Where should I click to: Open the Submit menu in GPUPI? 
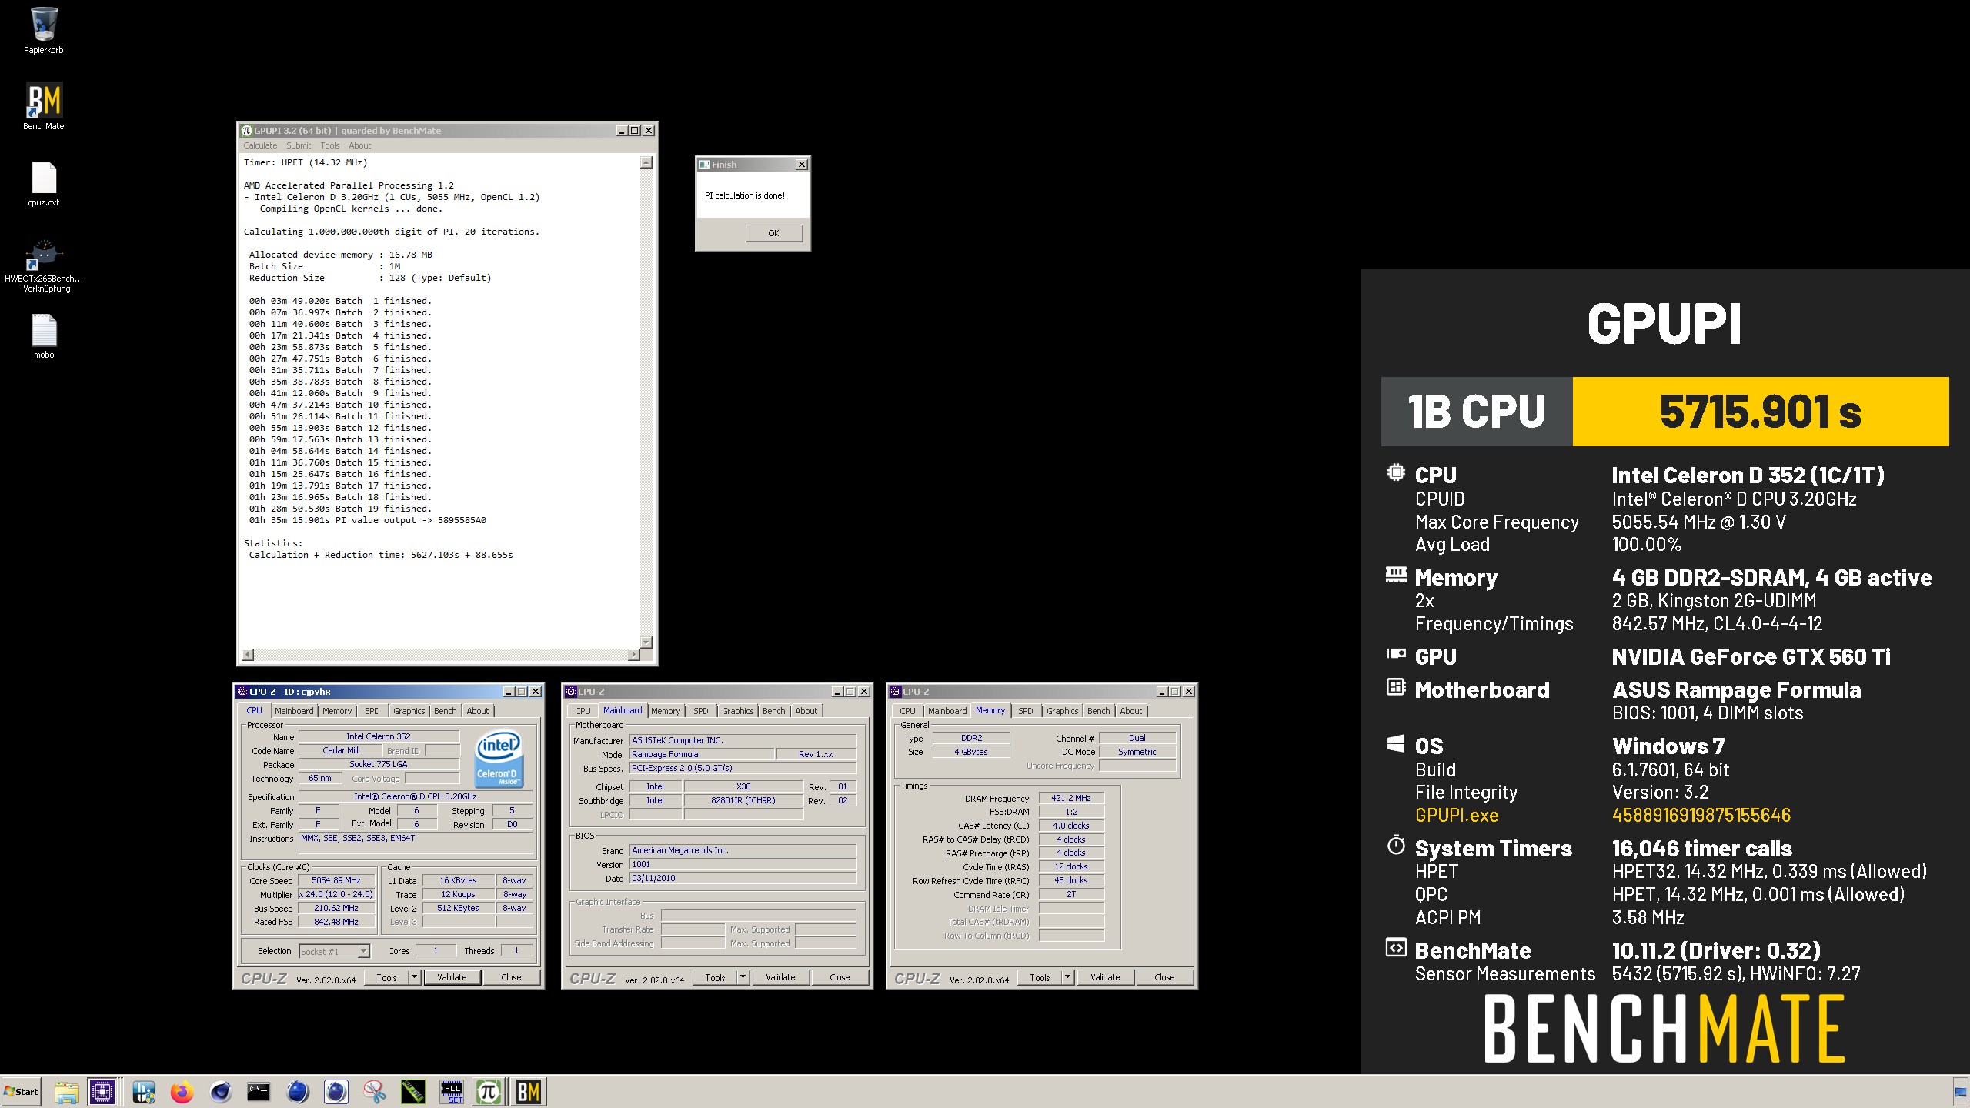click(x=299, y=145)
